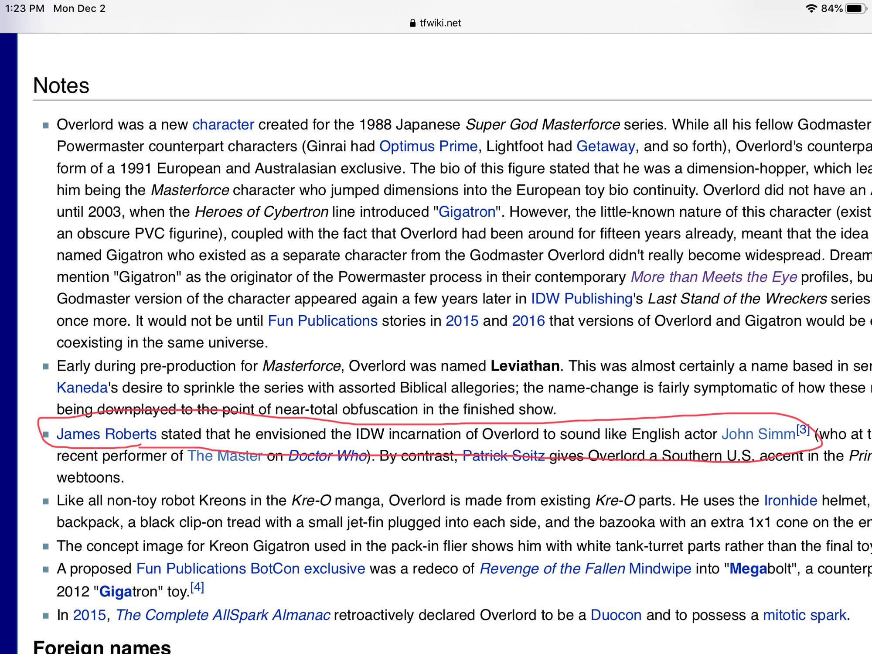The width and height of the screenshot is (872, 654).
Task: Open the 'Giga' link in Gigatron toy
Action: (x=116, y=592)
